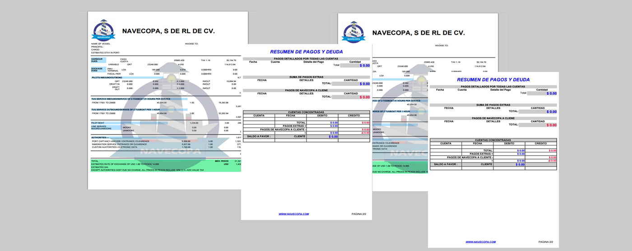This screenshot has width=632, height=251.
Task: Click PAGINA 2/2 footer on left summary page
Action: click(360, 214)
